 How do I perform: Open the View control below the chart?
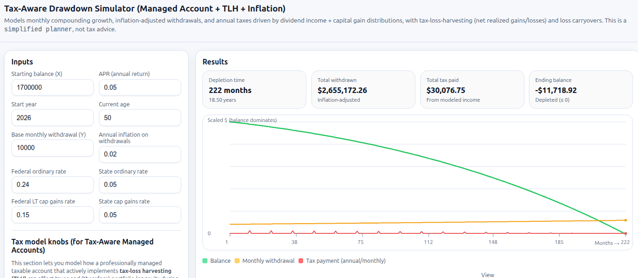487,274
